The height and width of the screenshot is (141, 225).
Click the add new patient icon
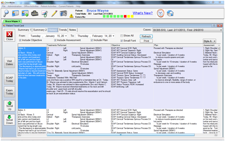pyautogui.click(x=25, y=13)
